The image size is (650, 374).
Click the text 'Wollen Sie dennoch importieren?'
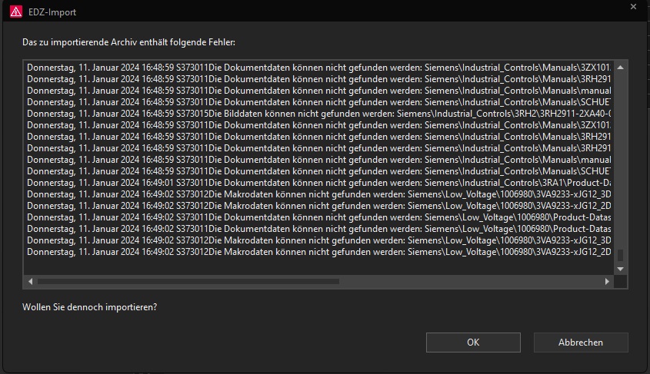point(89,307)
